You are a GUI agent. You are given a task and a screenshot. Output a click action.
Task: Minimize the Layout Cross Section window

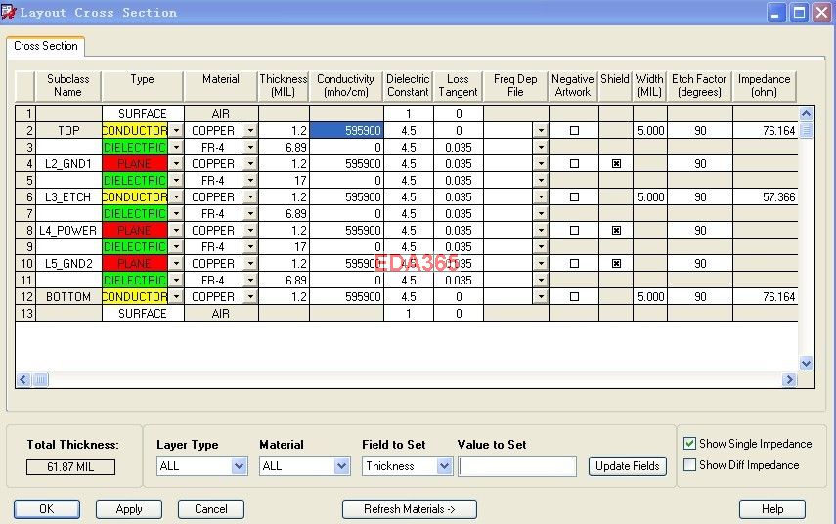coord(776,13)
